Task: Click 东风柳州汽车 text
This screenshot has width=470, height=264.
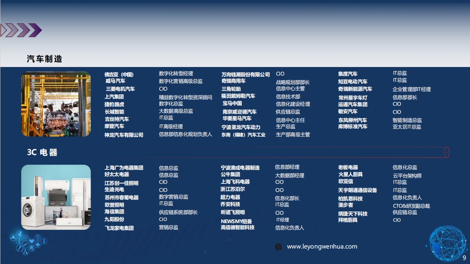Action: pos(353,120)
